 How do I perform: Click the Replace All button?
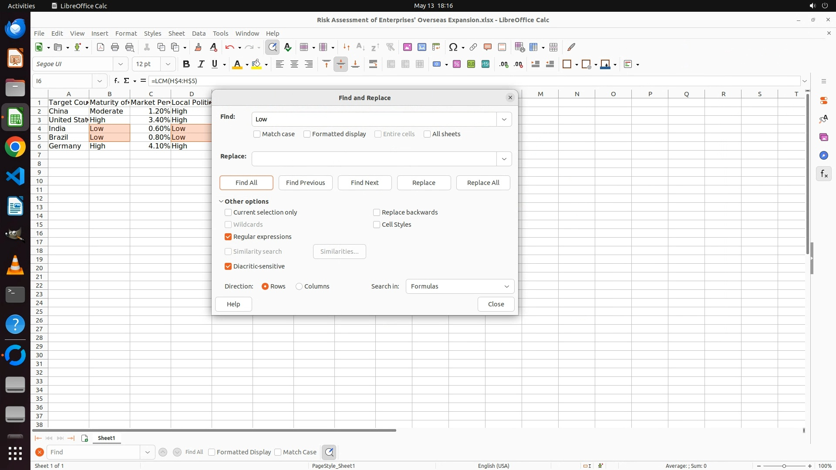pos(483,183)
